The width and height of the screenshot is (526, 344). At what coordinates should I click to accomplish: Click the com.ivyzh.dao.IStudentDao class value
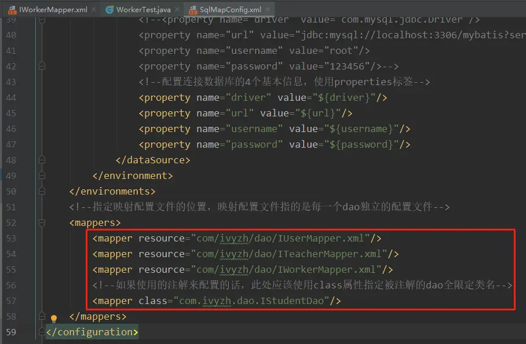click(x=251, y=301)
